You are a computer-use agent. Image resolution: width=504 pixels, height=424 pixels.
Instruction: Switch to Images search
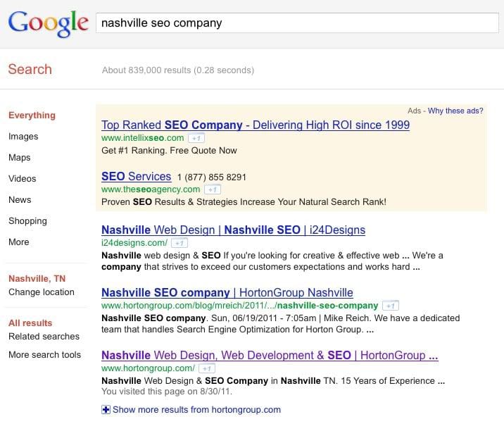click(23, 137)
